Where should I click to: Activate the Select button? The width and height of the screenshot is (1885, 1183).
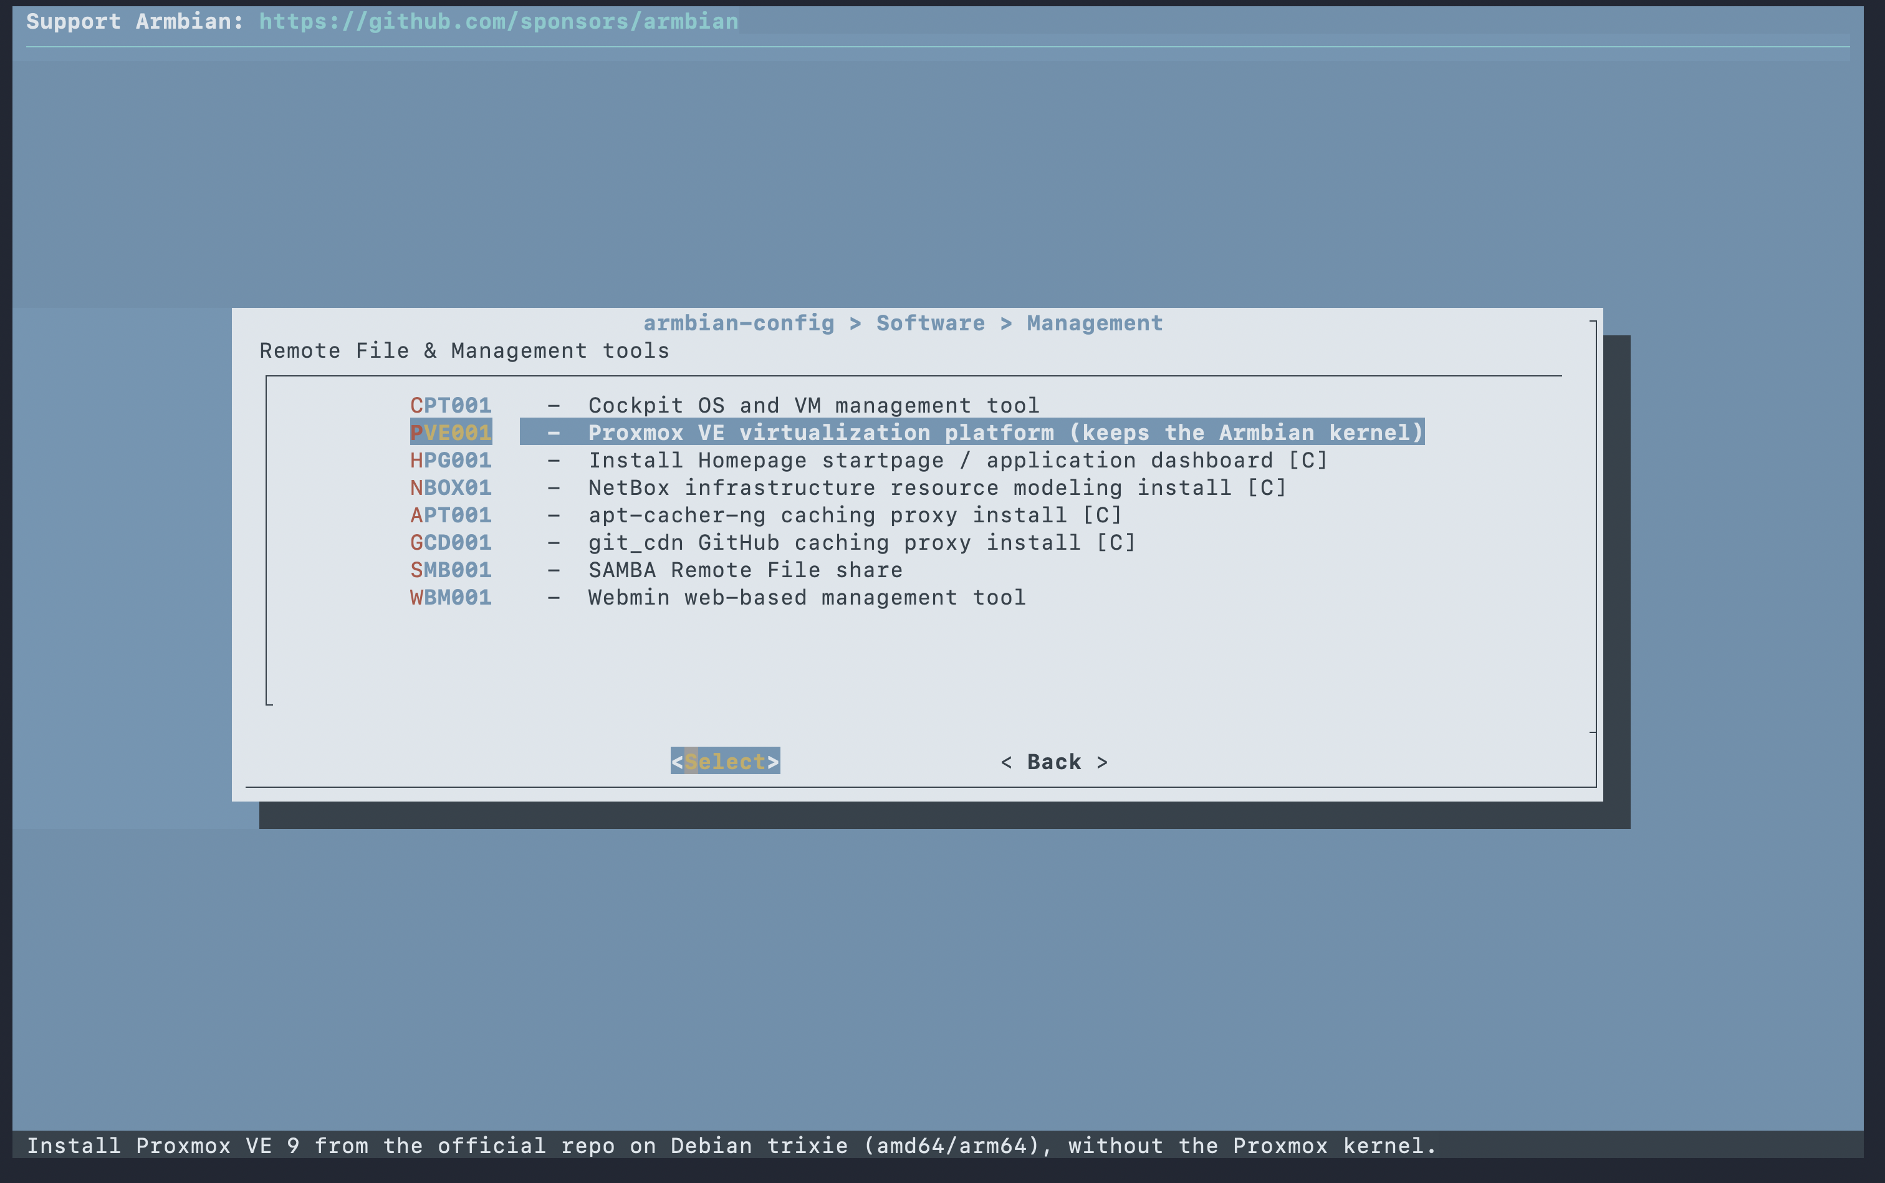(x=726, y=761)
